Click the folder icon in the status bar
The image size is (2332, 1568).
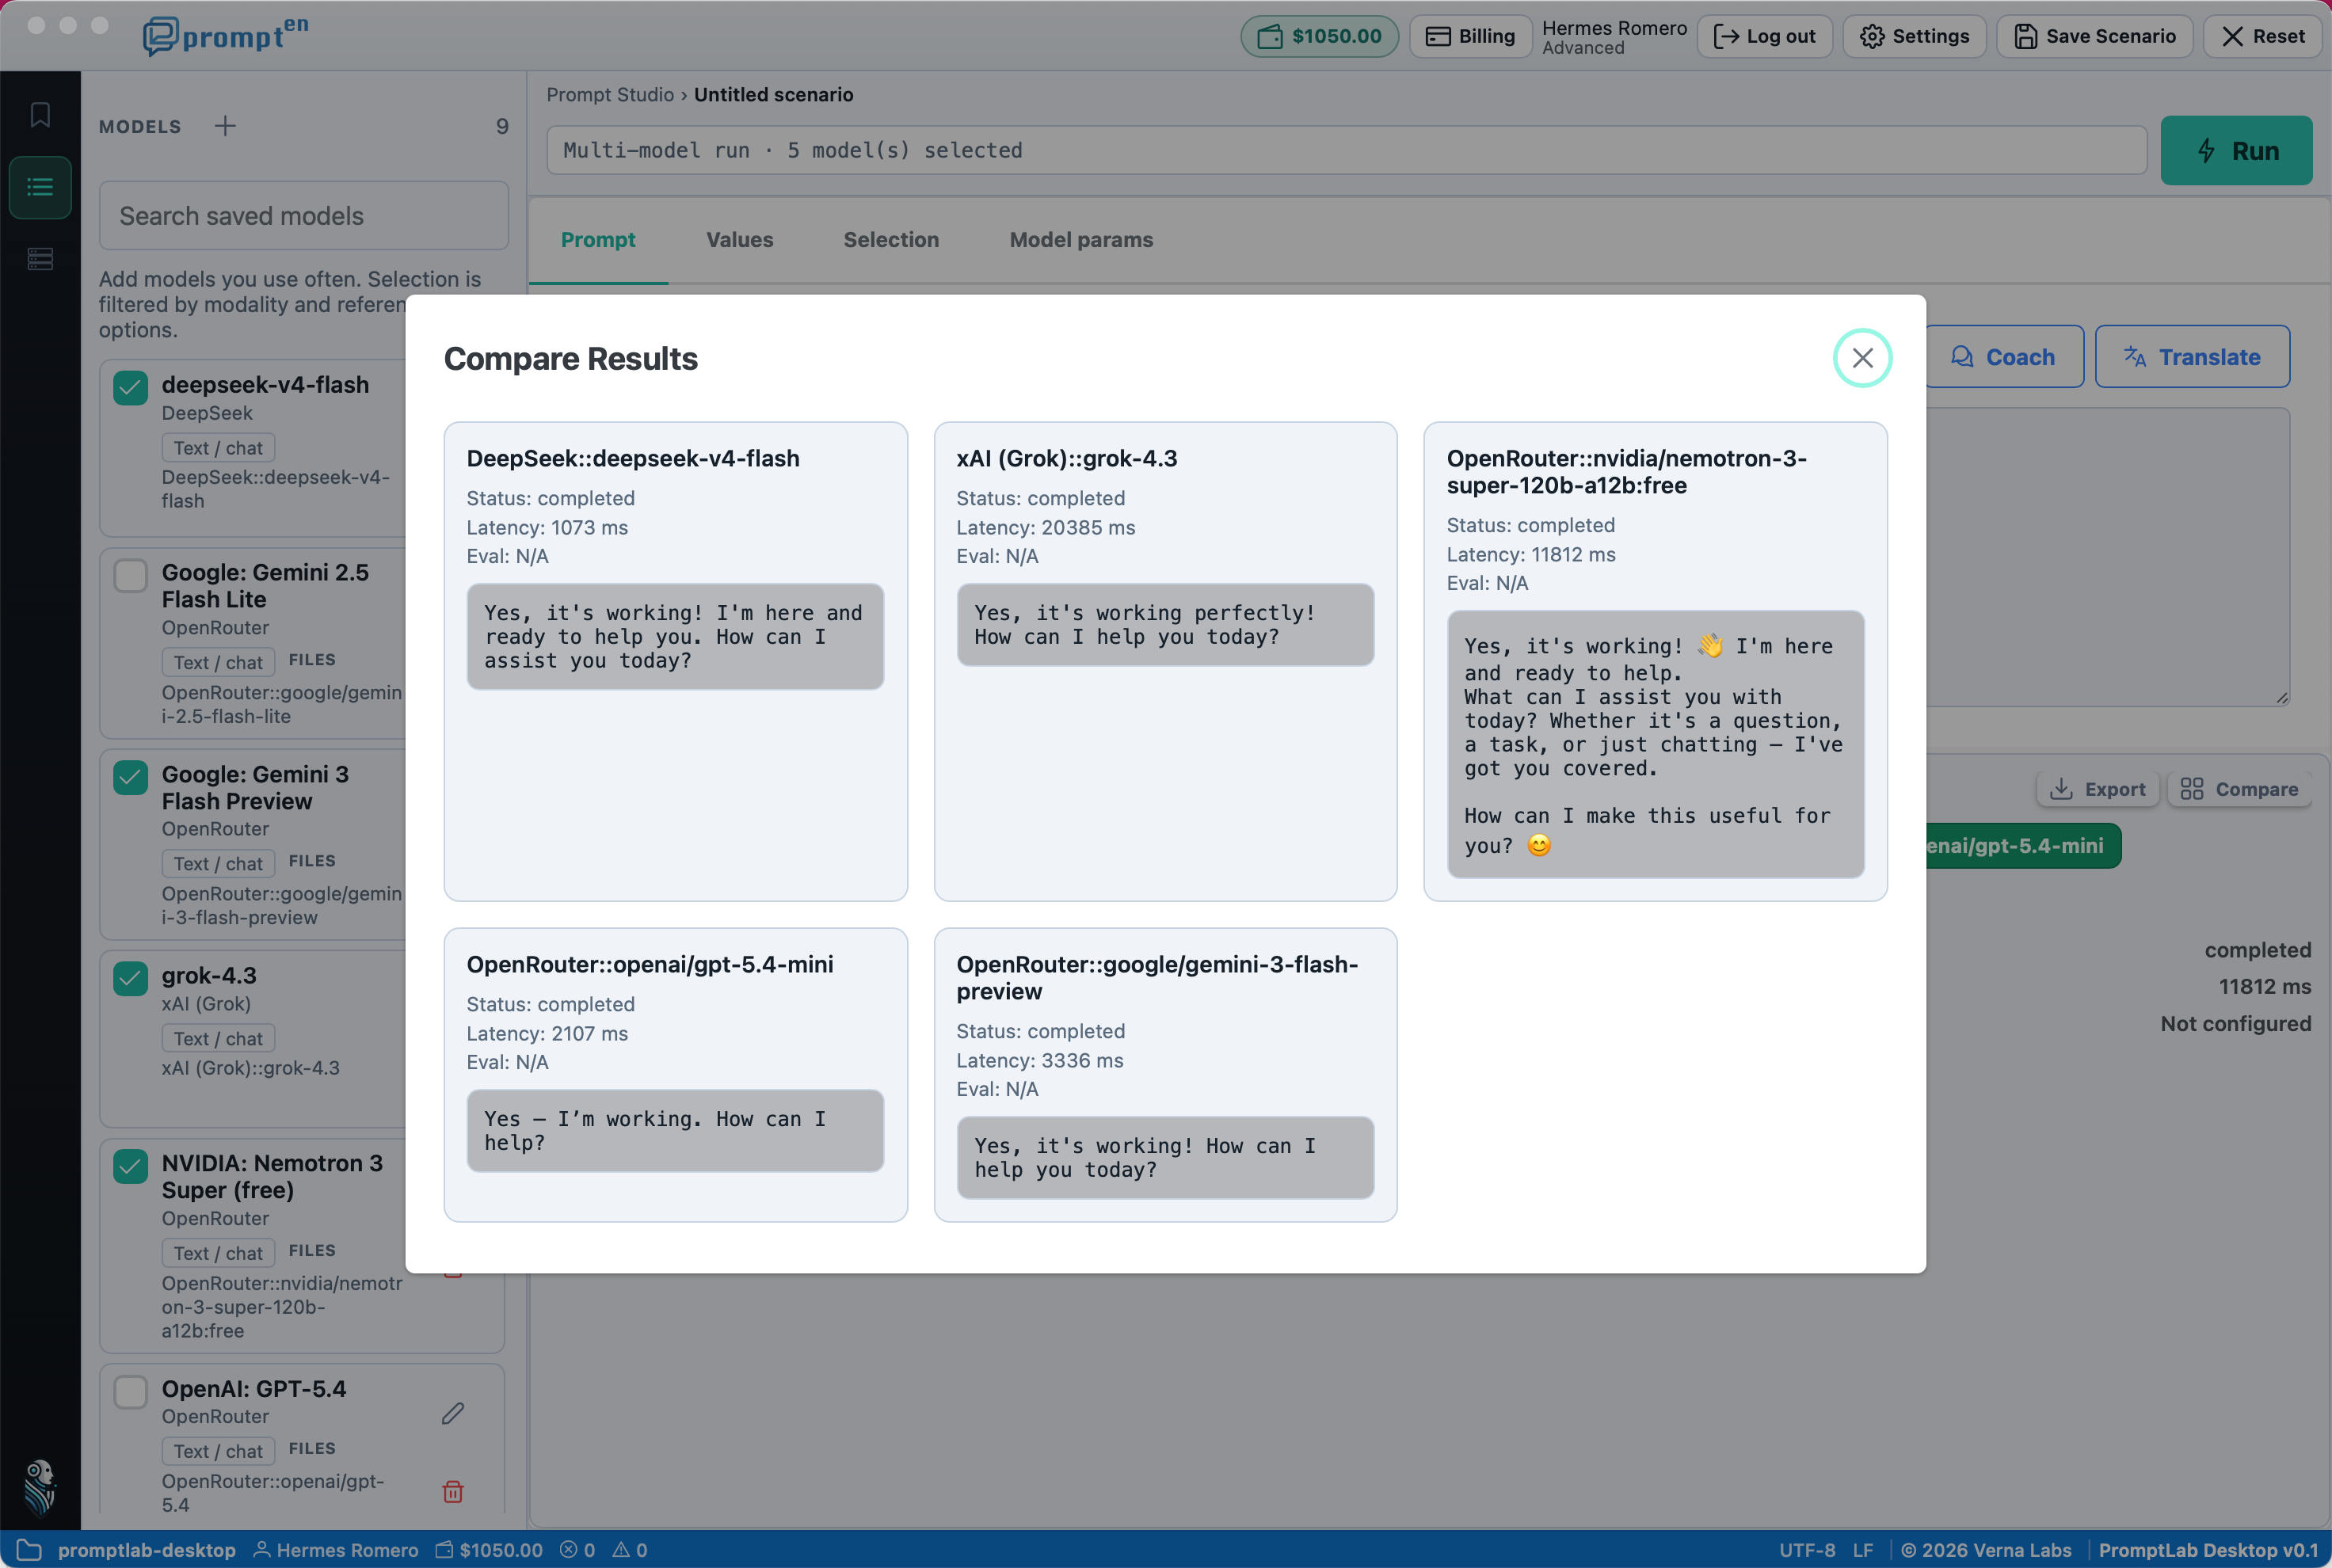pos(29,1550)
